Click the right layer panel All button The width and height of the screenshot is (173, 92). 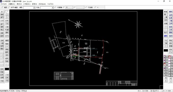coord(170,79)
